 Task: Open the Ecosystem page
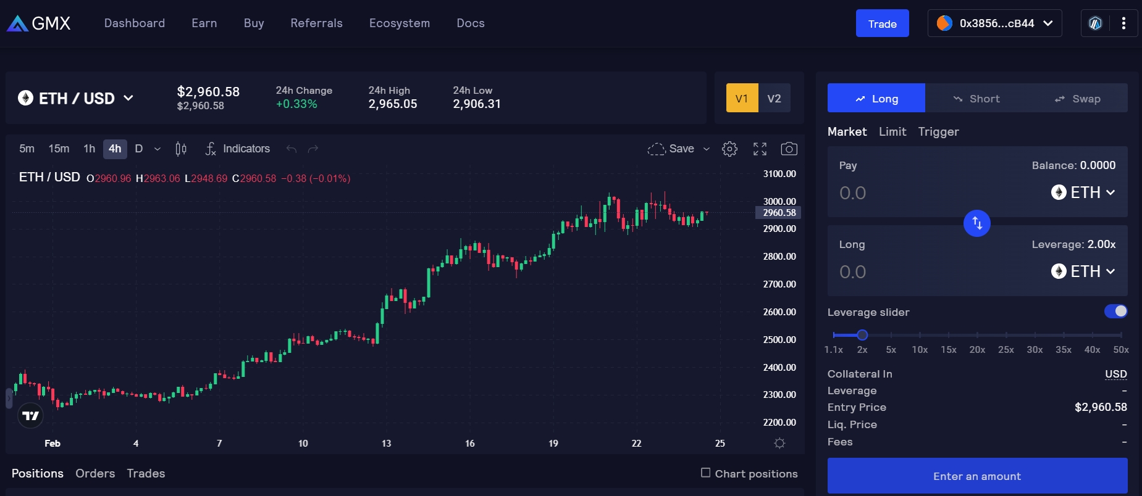pyautogui.click(x=400, y=23)
